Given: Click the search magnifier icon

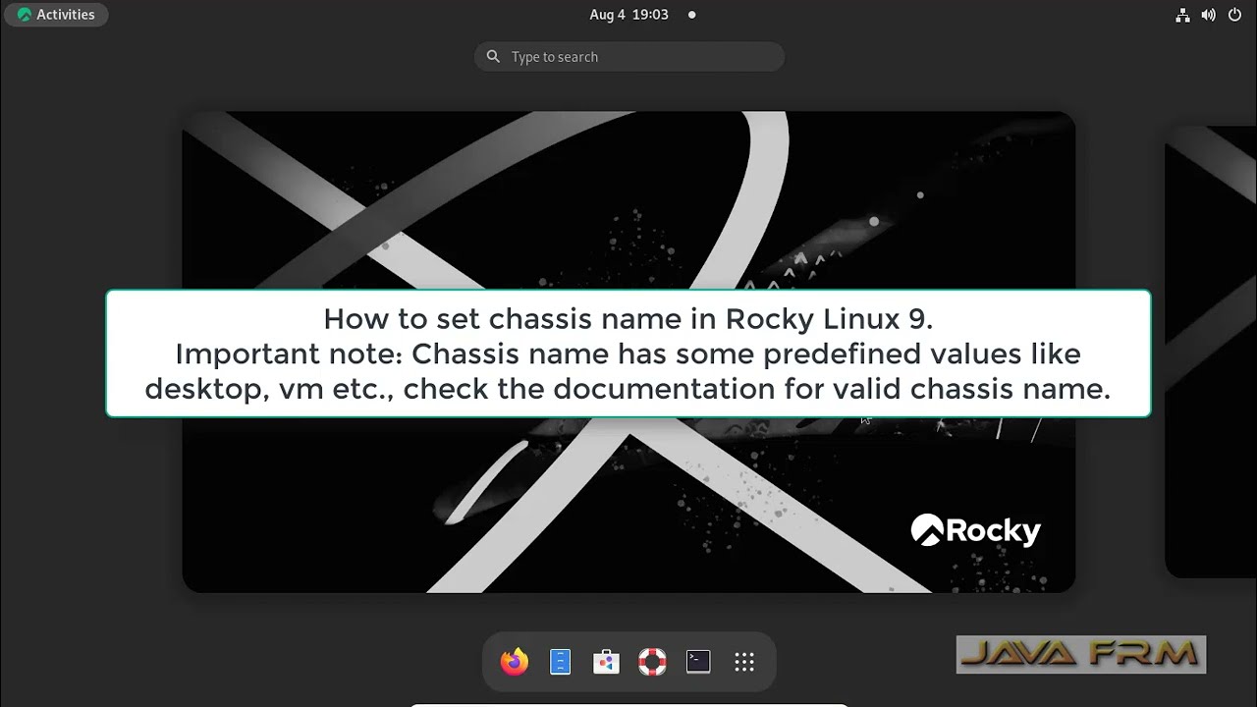Looking at the screenshot, I should click(x=493, y=57).
